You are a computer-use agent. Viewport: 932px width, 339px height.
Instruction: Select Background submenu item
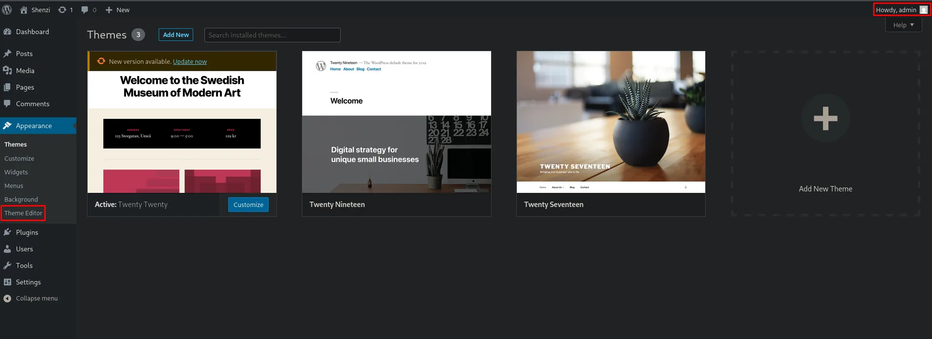tap(21, 199)
